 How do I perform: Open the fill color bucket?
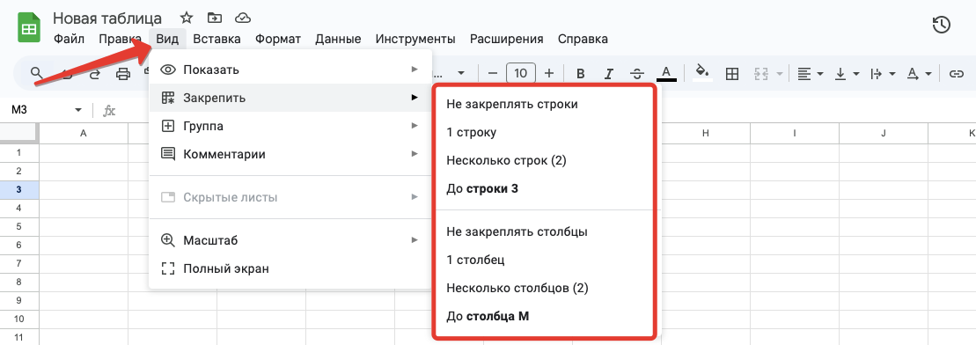click(702, 72)
